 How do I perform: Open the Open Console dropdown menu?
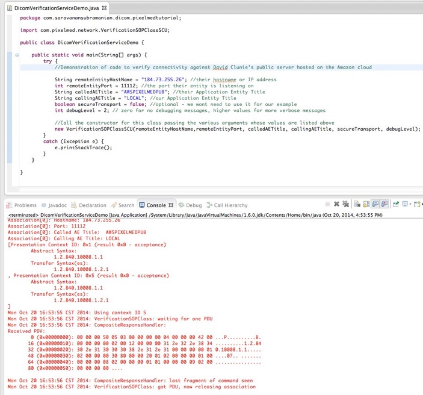pyautogui.click(x=421, y=205)
